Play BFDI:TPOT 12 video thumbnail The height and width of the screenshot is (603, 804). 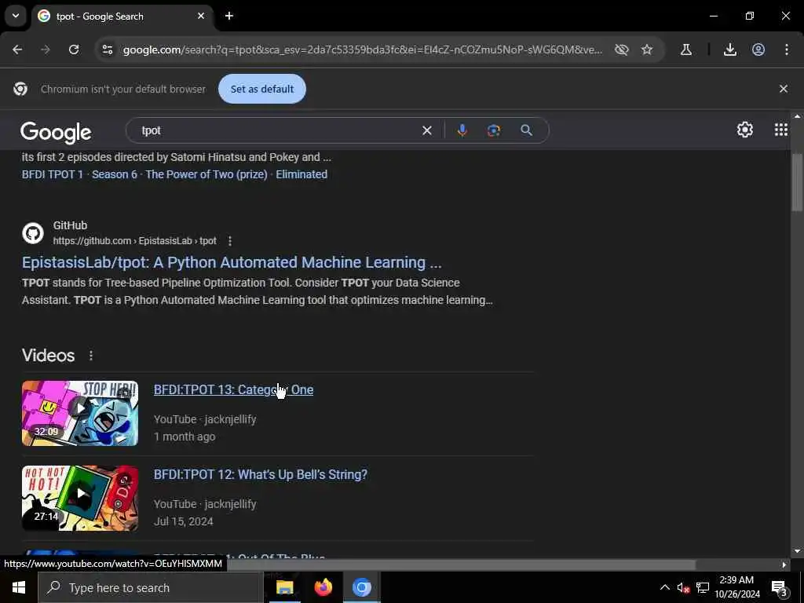pos(80,498)
